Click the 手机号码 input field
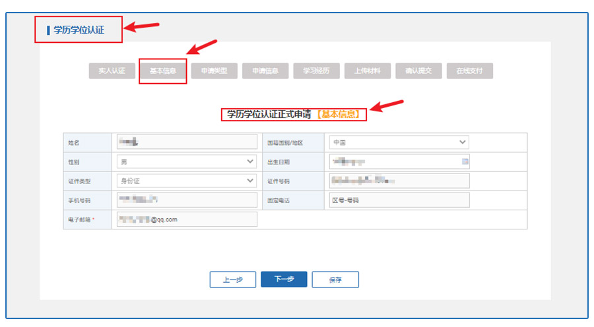The width and height of the screenshot is (594, 327). [187, 200]
